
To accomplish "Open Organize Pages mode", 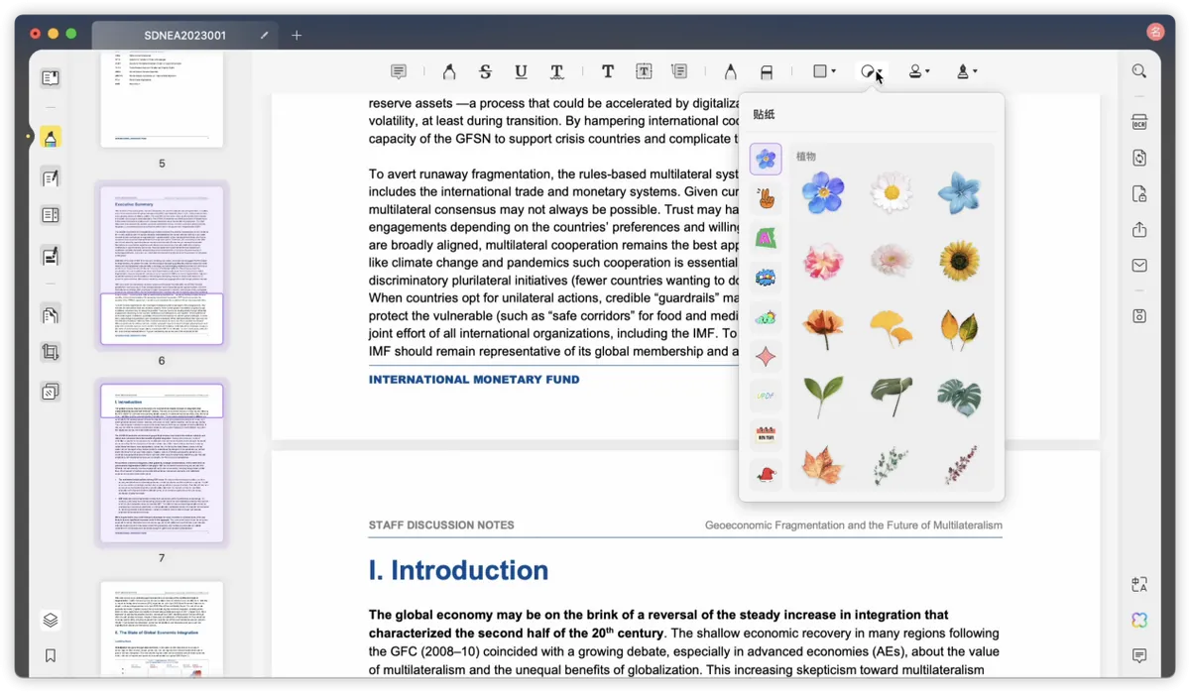I will point(51,315).
